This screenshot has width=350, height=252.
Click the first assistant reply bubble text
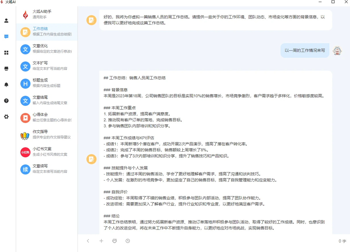[214, 20]
